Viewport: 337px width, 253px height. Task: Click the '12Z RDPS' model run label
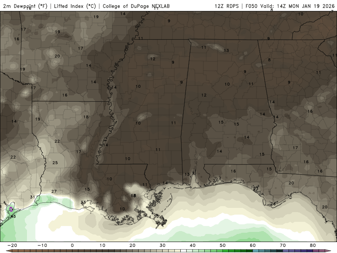227,6
